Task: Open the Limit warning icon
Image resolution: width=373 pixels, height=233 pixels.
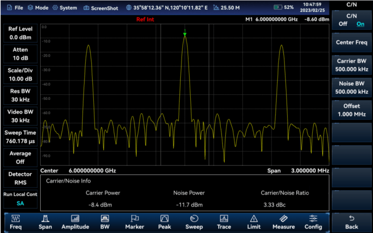Action: tap(254, 219)
